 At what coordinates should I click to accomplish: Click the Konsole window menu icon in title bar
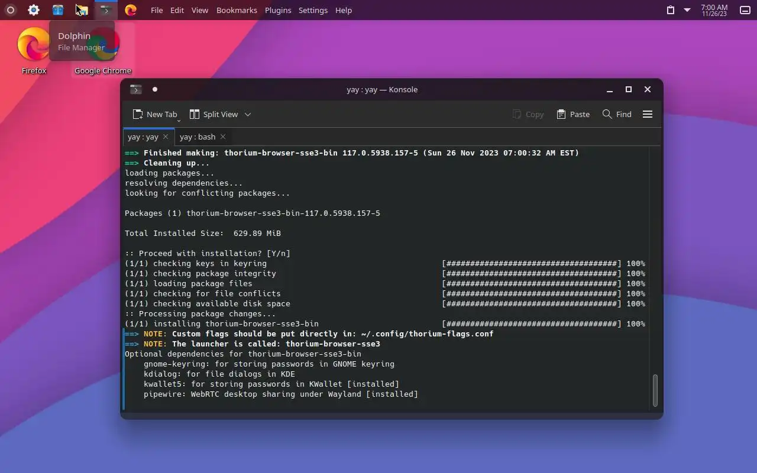pos(136,89)
